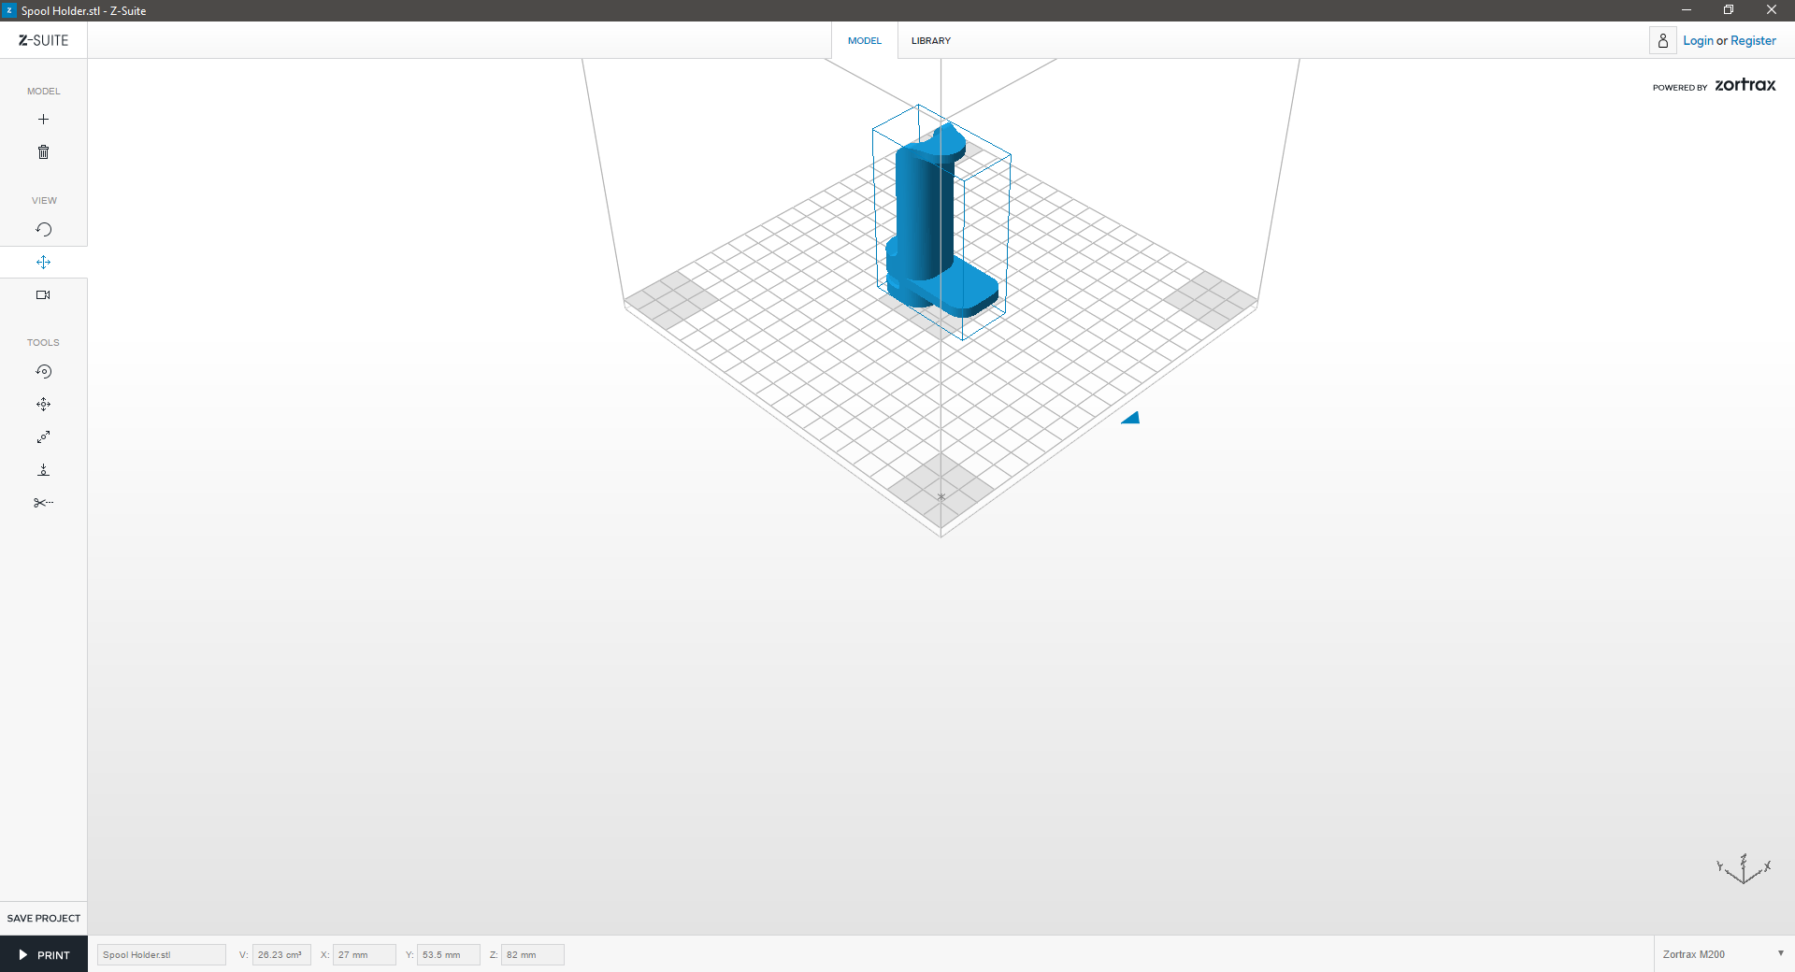Click the Register link

tap(1753, 41)
